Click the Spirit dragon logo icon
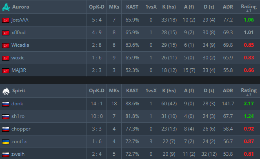 point(6,91)
